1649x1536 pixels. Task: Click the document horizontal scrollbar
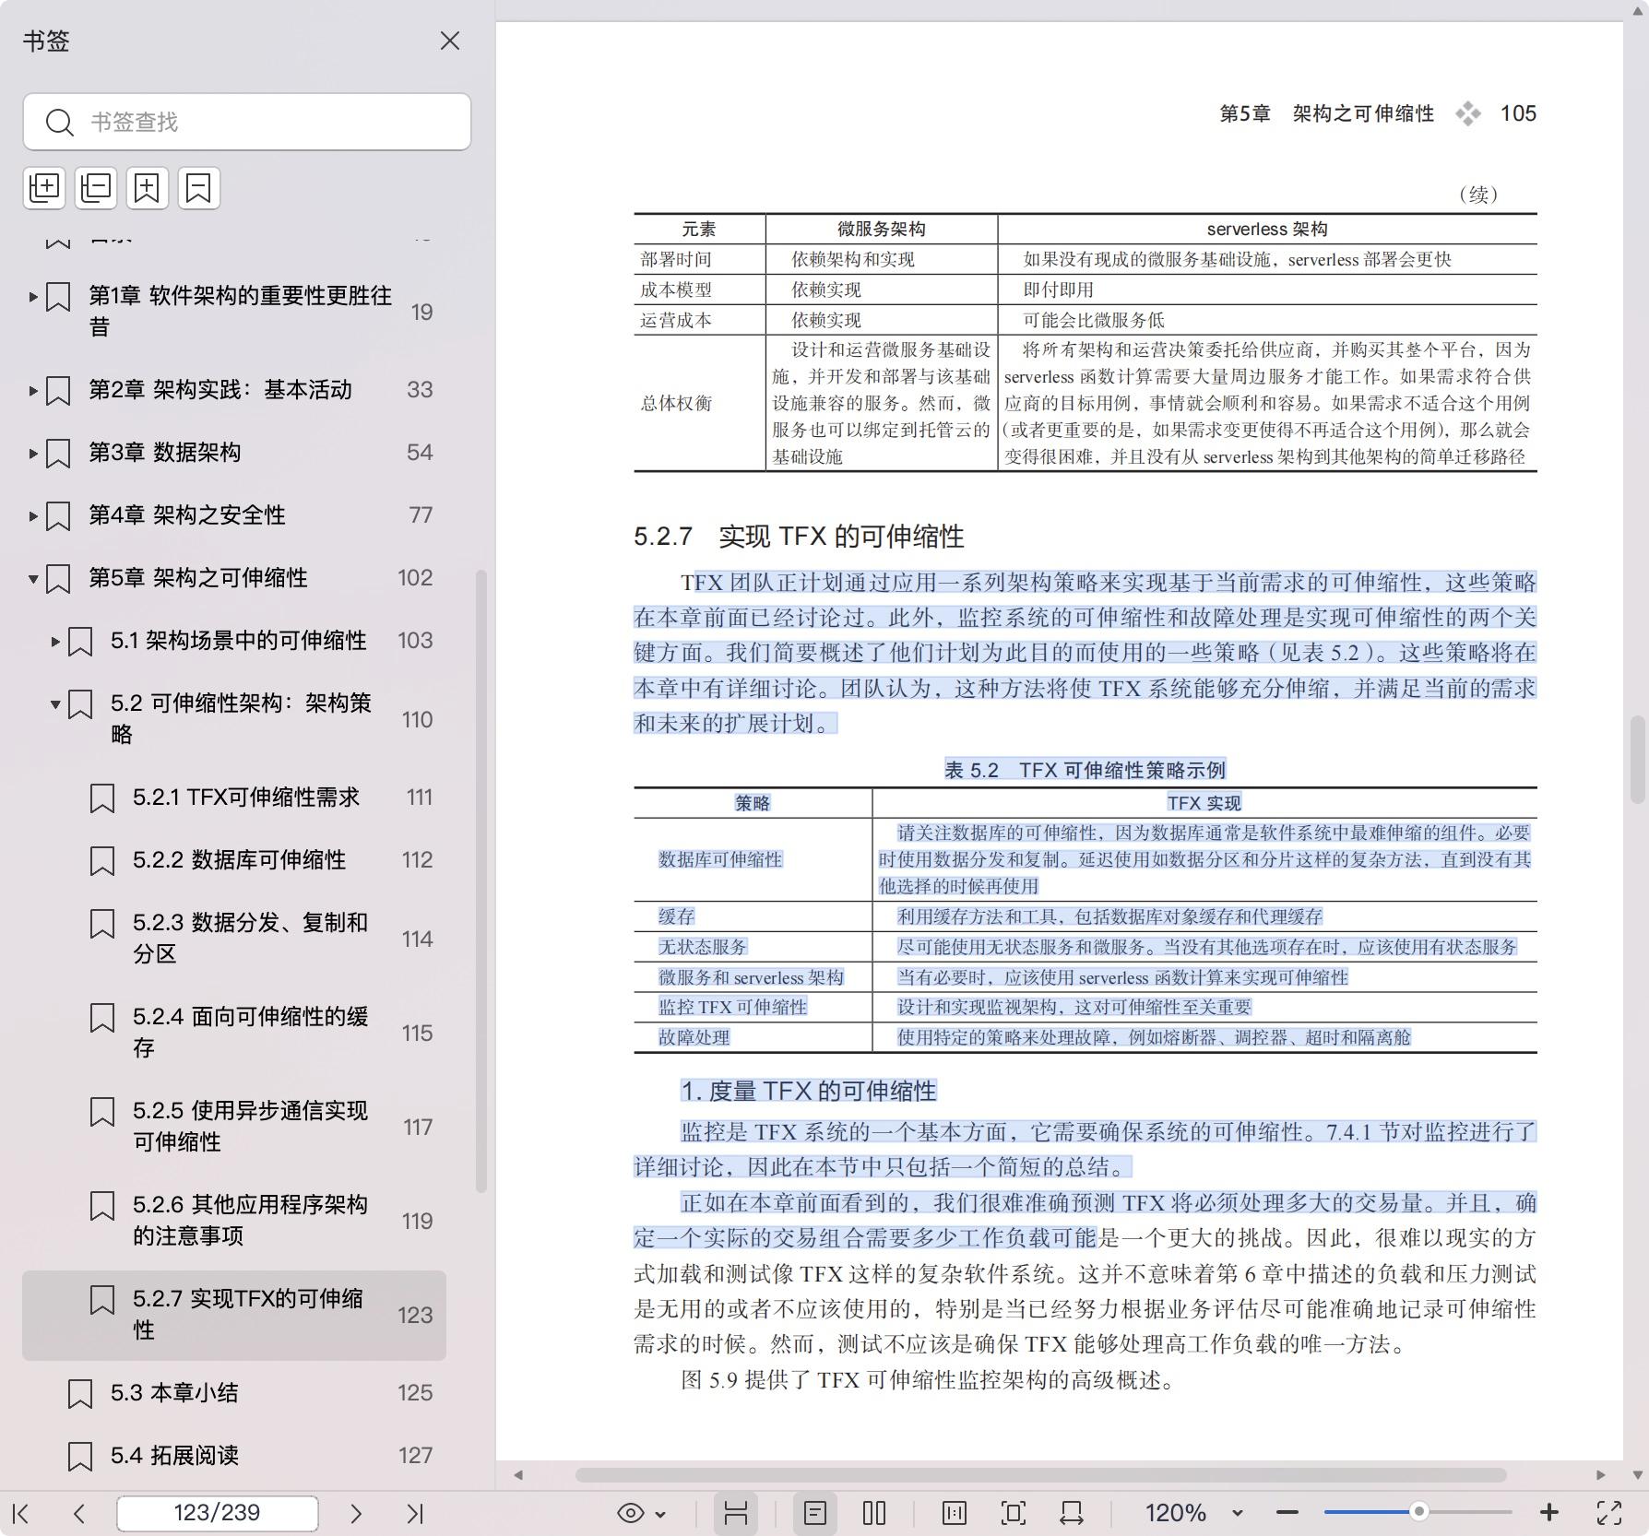click(x=1040, y=1475)
